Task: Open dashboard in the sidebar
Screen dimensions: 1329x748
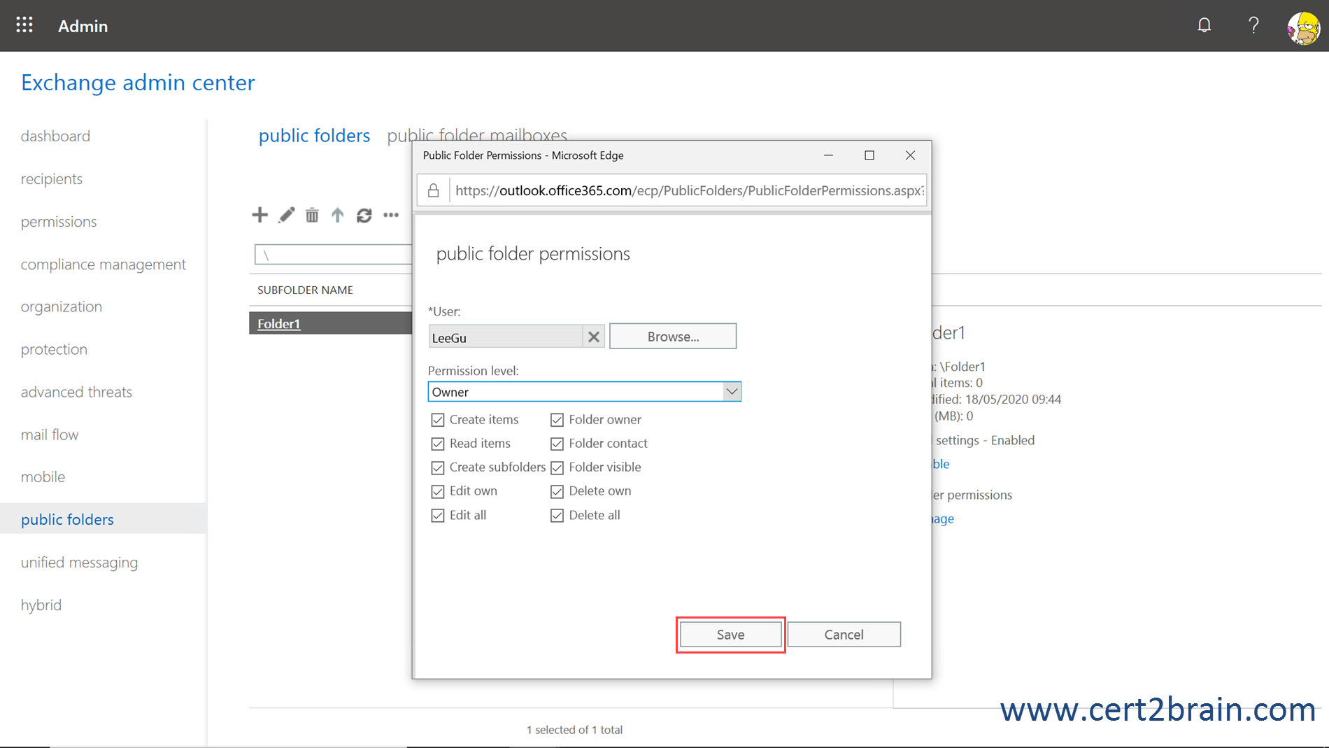Action: 55,136
